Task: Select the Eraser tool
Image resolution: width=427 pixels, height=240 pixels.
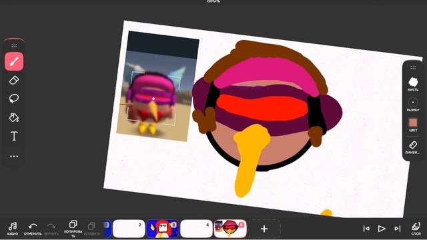Action: (x=14, y=80)
